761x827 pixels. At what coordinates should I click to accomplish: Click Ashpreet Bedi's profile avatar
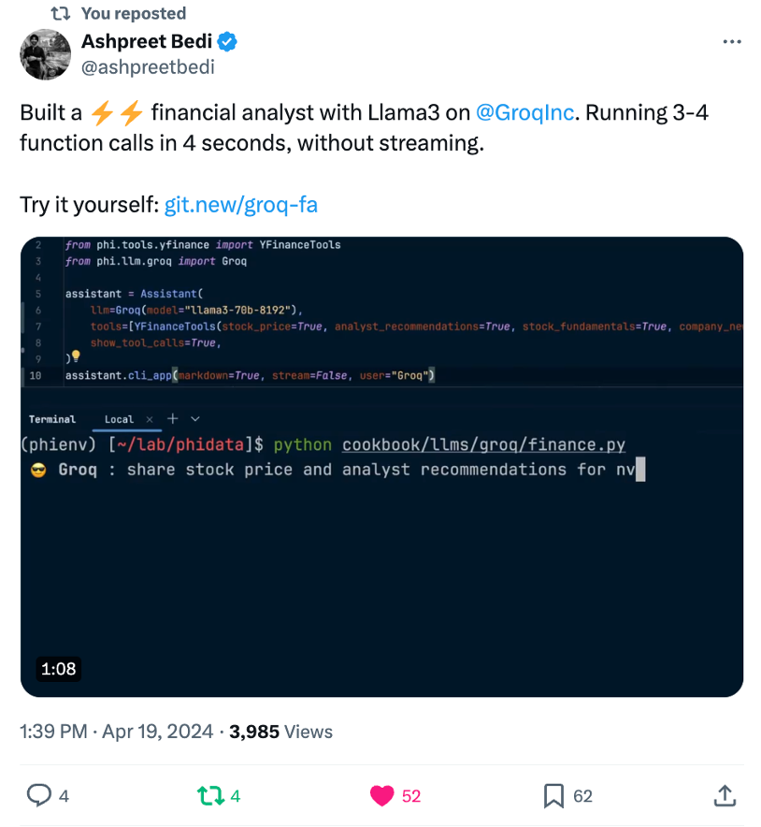click(46, 54)
